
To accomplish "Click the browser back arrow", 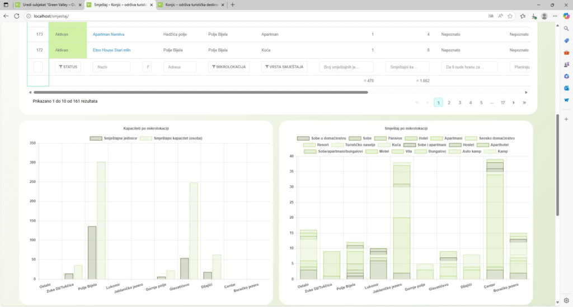I will tap(6, 16).
